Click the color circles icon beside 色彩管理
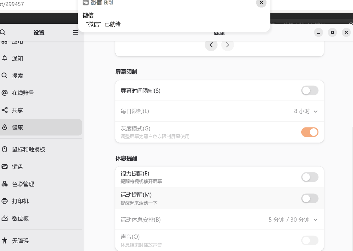This screenshot has height=251, width=353. point(5,184)
